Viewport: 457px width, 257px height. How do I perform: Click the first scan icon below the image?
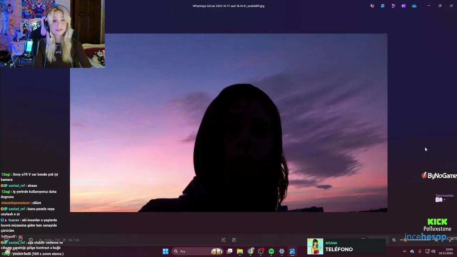click(x=224, y=240)
